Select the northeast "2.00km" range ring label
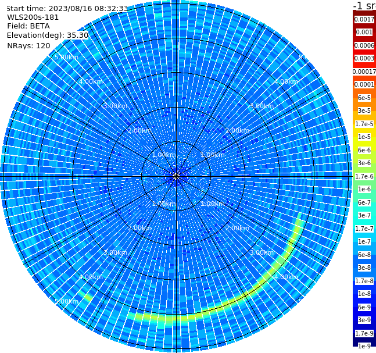 [x=238, y=130]
